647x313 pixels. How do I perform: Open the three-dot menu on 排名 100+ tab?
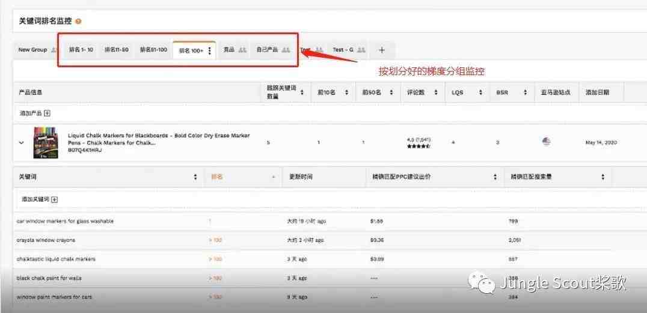209,51
